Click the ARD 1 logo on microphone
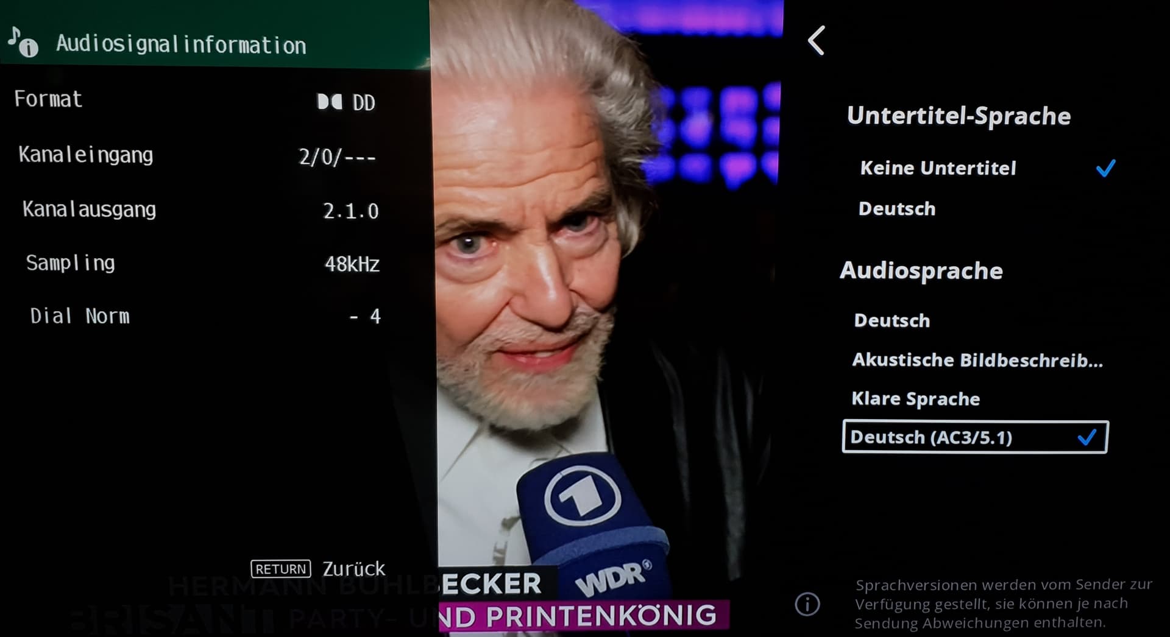The width and height of the screenshot is (1170, 637). (x=582, y=496)
